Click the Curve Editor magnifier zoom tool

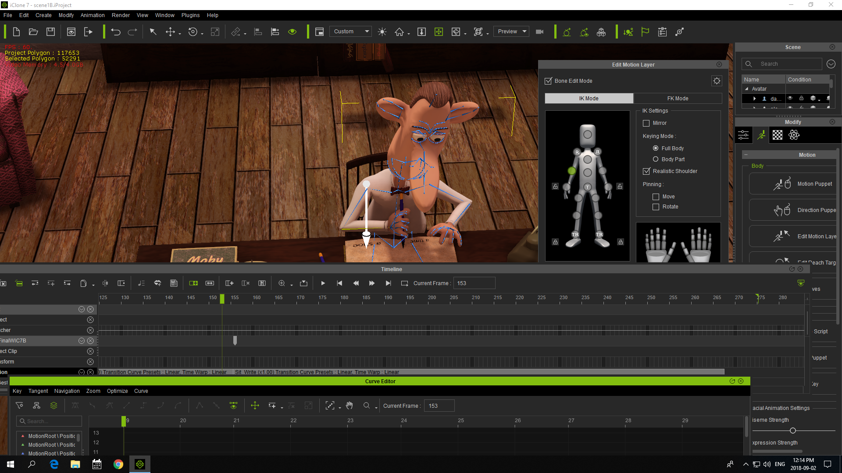367,406
